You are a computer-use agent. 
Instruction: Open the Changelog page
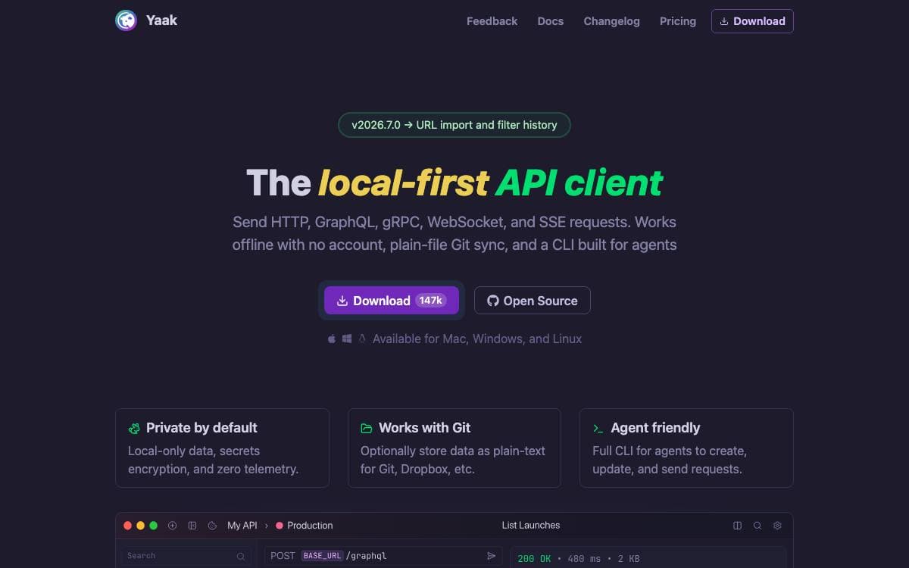coord(612,21)
